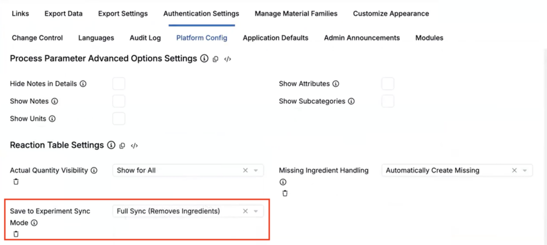Enable Hide Notes in Details checkbox
The height and width of the screenshot is (245, 547).
[119, 84]
